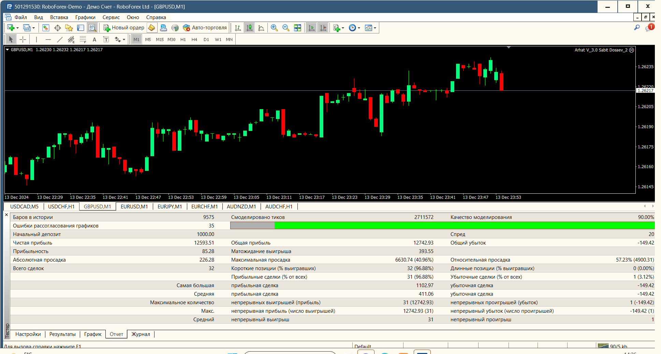Select the vertical line drawing tool
This screenshot has width=661, height=354.
[x=36, y=40]
